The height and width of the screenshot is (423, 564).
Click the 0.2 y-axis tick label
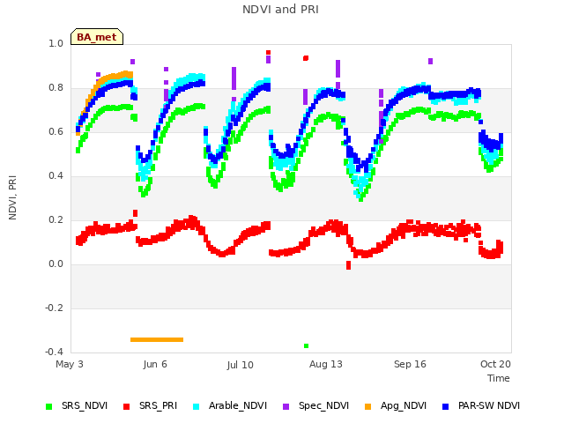(x=56, y=219)
